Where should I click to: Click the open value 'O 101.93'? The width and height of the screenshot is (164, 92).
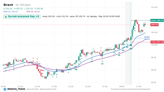point(8,8)
